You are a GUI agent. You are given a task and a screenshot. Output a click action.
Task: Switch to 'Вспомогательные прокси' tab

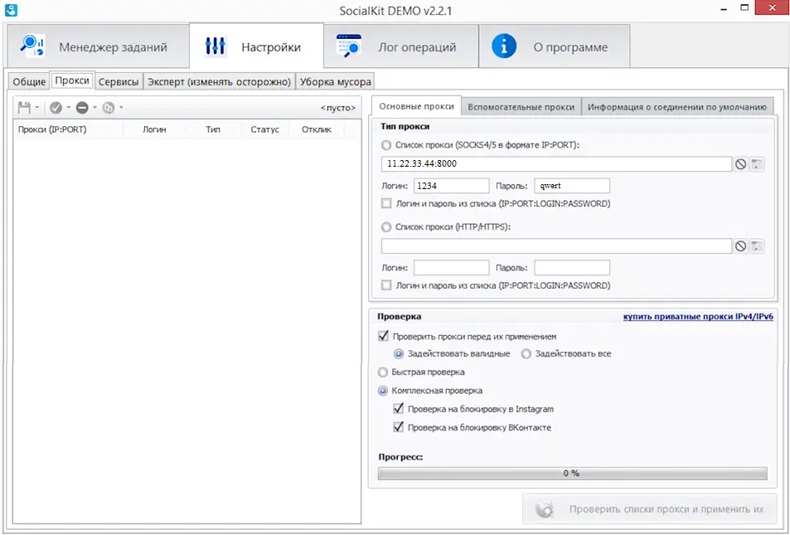coord(521,107)
